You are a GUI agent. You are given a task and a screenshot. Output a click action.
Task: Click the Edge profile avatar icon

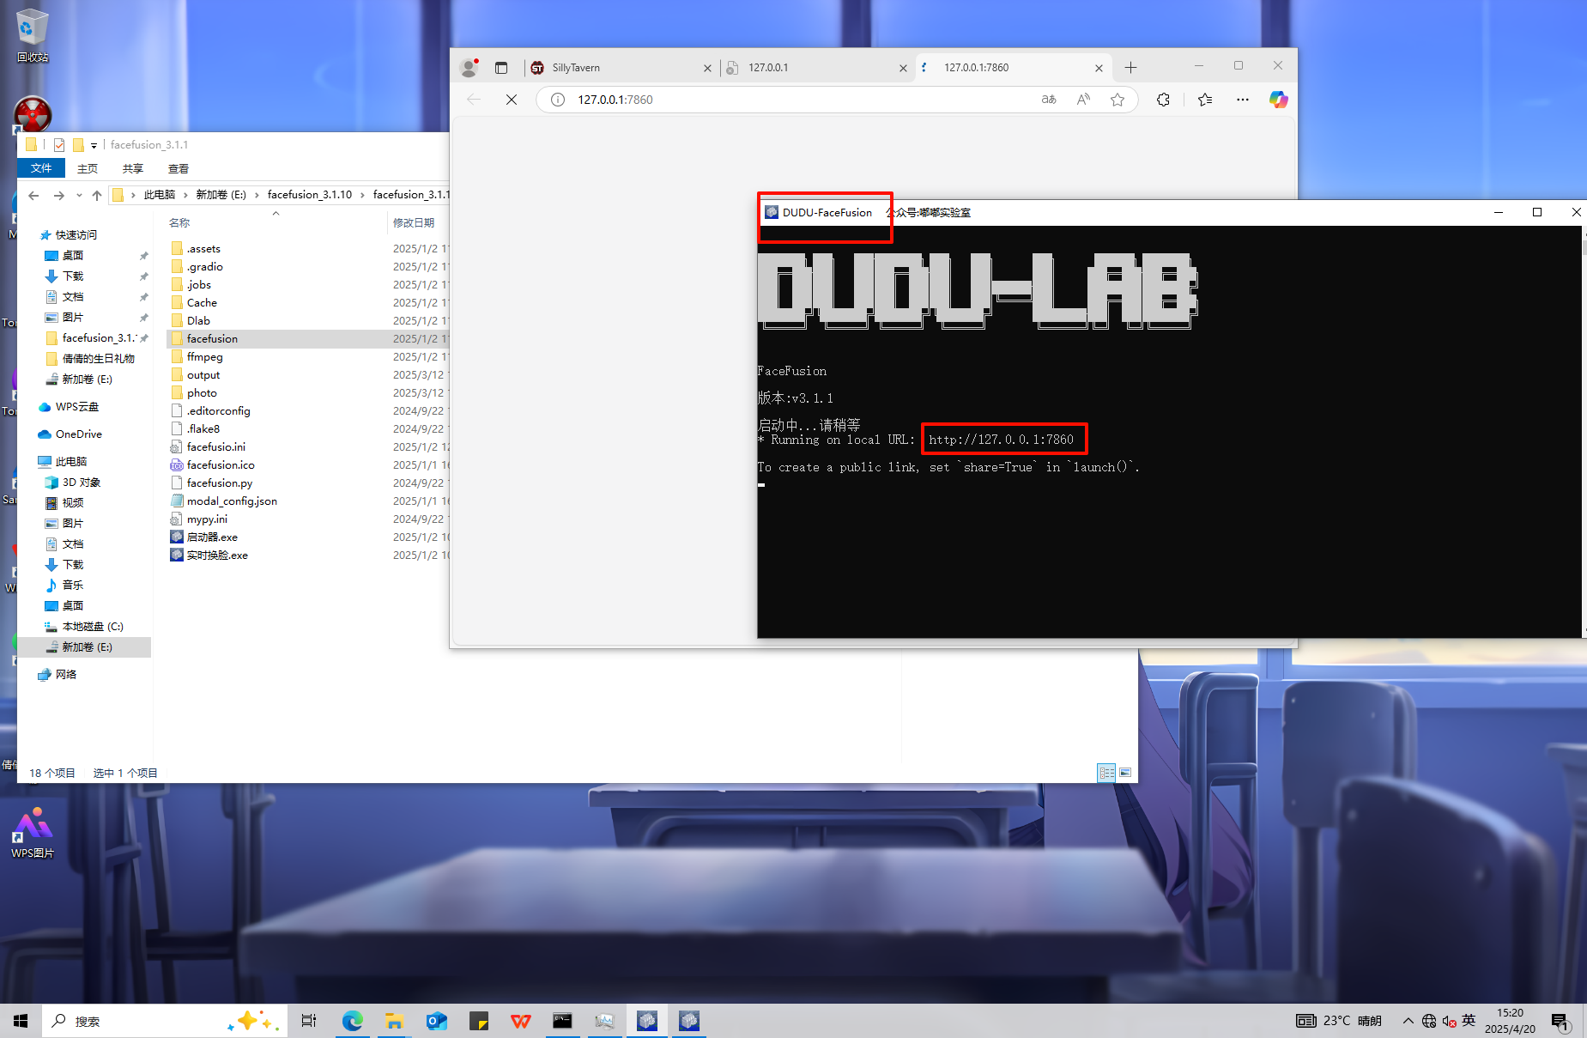pyautogui.click(x=469, y=67)
